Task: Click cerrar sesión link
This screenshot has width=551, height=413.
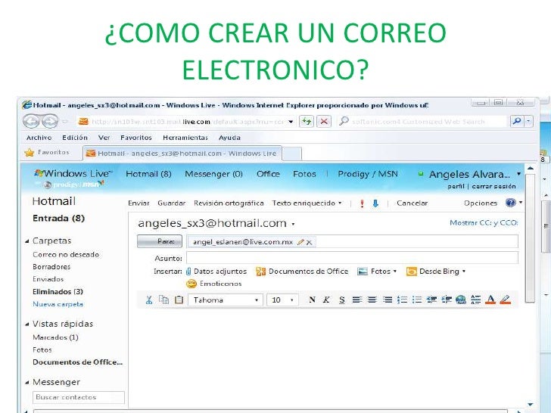Action: click(493, 186)
